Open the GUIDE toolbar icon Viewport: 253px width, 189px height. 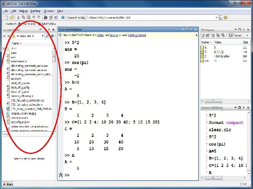51,17
